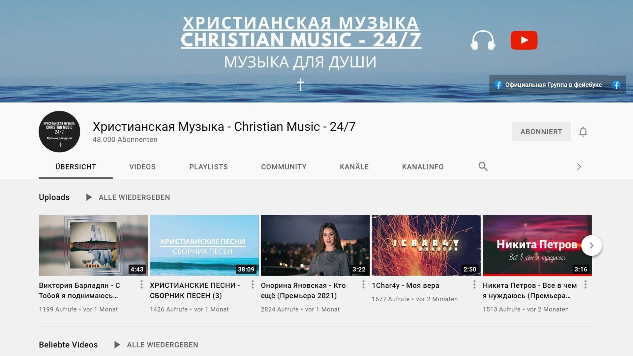Open options menu for Онорина Яновская video
This screenshot has height=356, width=633.
(363, 284)
